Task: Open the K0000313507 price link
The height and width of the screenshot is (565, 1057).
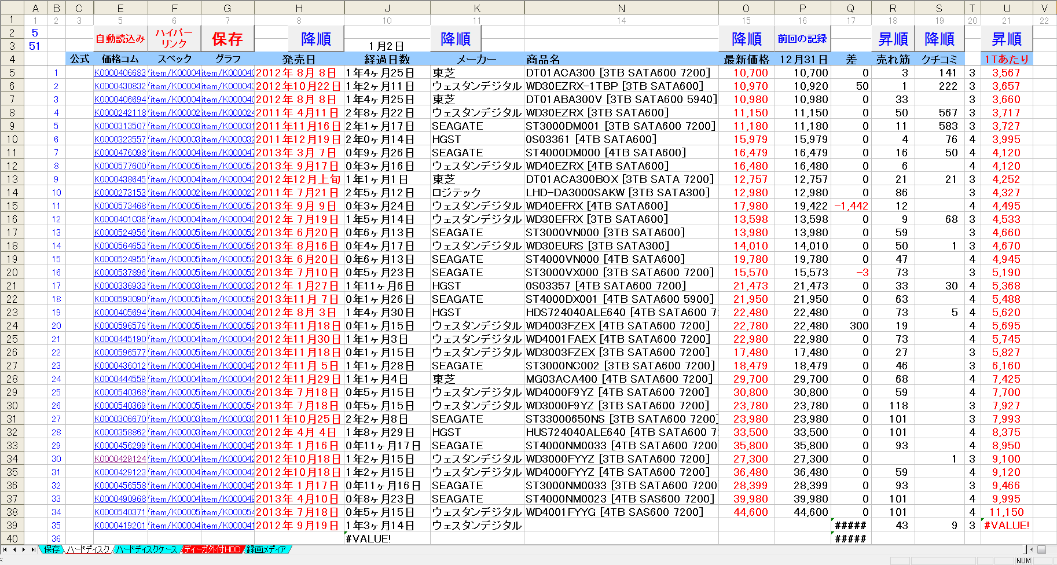Action: click(120, 126)
